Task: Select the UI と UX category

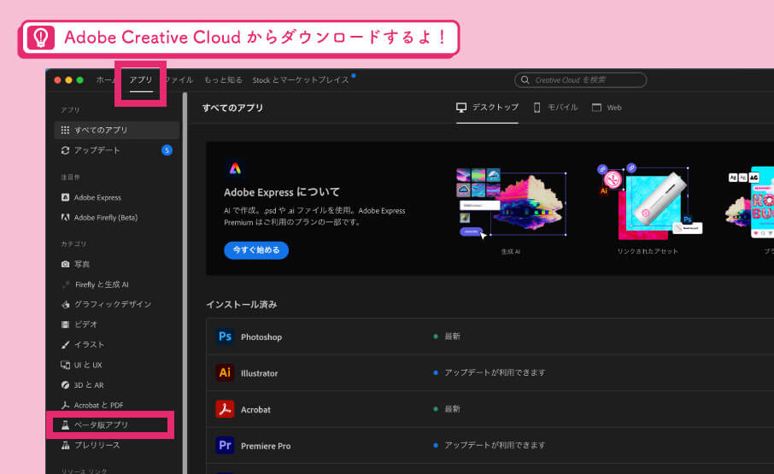Action: [x=88, y=365]
